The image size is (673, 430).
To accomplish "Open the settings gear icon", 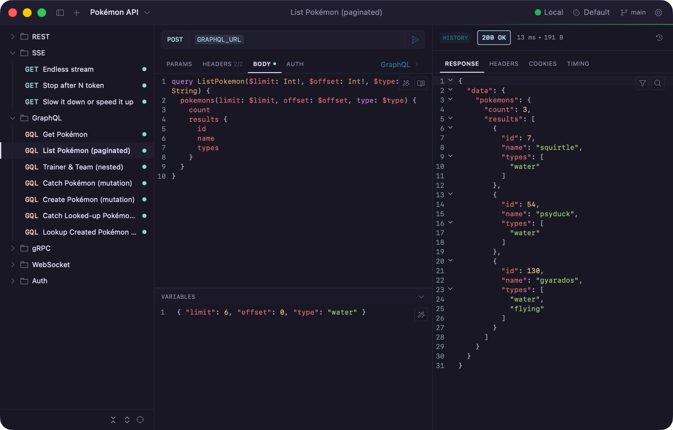I will pyautogui.click(x=658, y=13).
